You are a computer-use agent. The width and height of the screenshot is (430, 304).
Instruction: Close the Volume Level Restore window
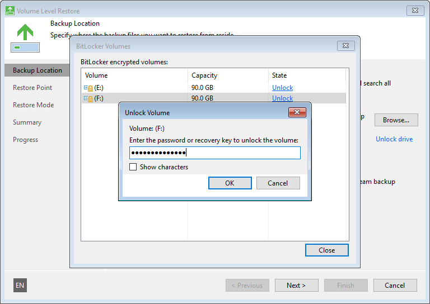[415, 11]
